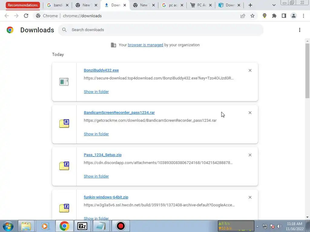Reload the page with the refresh icon
Image resolution: width=310 pixels, height=232 pixels.
[x=26, y=16]
